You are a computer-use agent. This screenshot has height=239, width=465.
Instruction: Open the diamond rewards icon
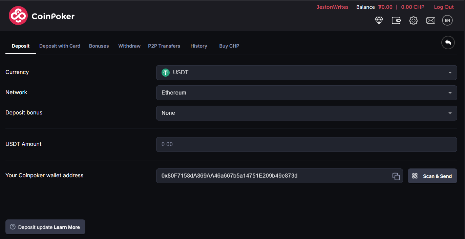tap(379, 21)
